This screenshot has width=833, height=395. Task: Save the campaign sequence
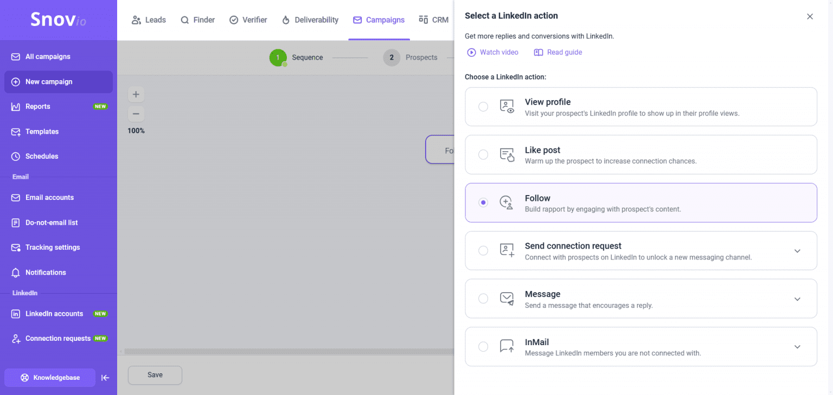[155, 375]
